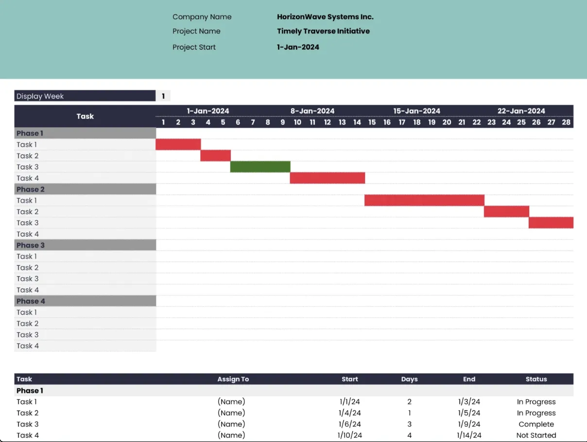Select the In Progress status in the 1/1/24 row
The height and width of the screenshot is (442, 587).
click(536, 402)
